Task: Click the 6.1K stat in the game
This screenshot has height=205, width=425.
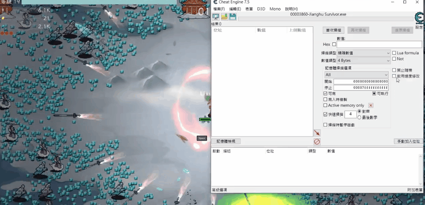Action: click(x=44, y=10)
